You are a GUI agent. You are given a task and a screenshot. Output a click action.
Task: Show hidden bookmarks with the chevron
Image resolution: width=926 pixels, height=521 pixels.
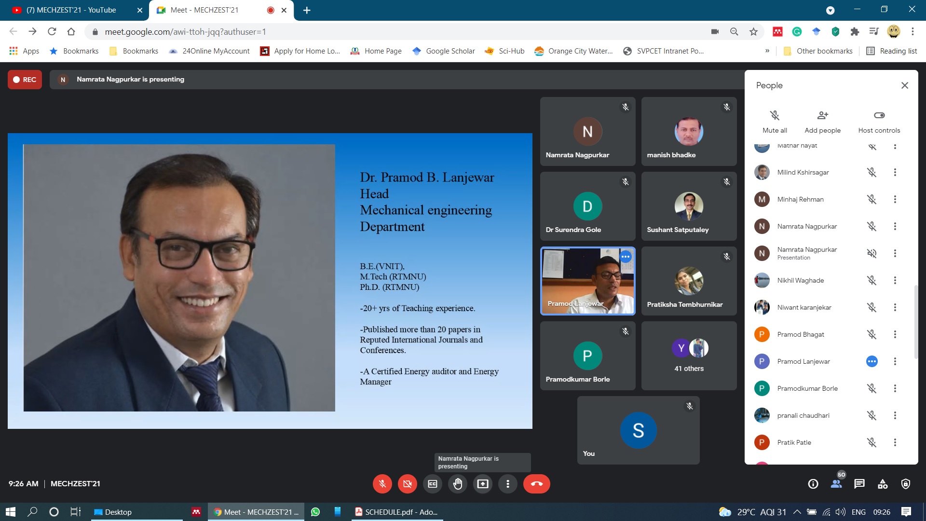(x=767, y=51)
